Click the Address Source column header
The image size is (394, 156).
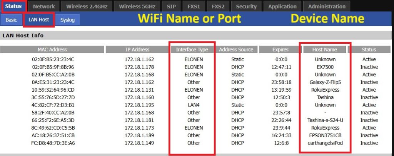tap(236, 49)
